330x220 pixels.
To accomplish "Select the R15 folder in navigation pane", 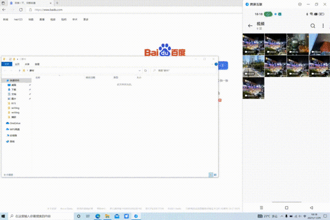I will click(x=14, y=103).
